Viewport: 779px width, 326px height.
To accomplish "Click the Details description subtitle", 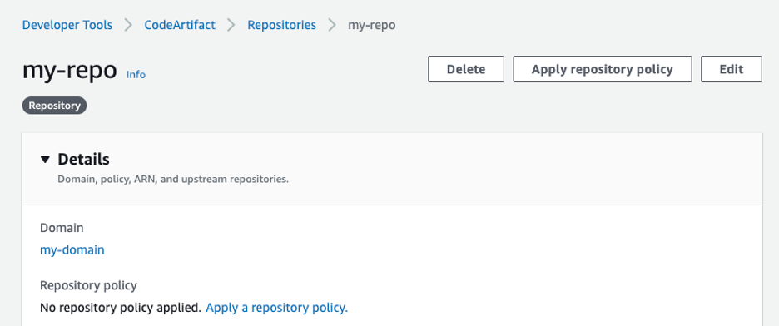I will point(173,179).
